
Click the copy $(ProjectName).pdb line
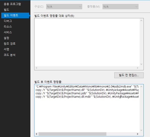point(87,93)
